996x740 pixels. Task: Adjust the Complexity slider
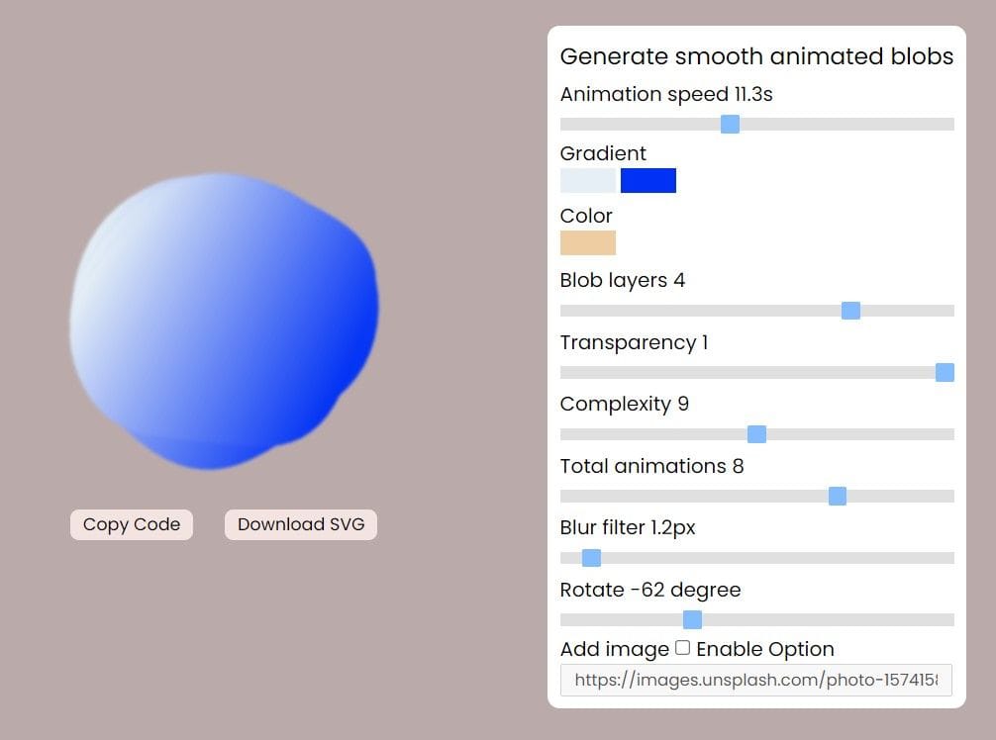(756, 433)
